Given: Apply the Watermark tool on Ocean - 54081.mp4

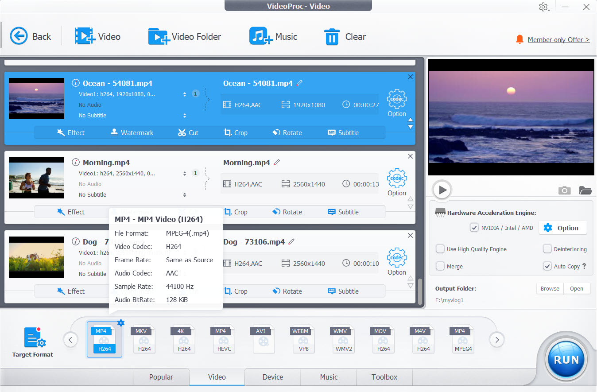Looking at the screenshot, I should tap(132, 132).
